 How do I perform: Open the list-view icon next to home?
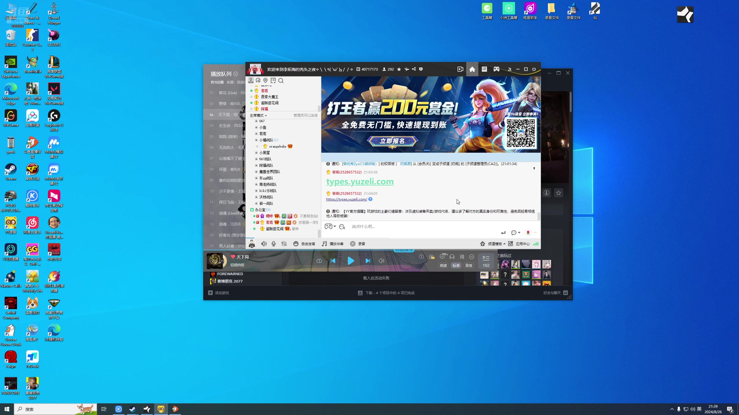[484, 69]
